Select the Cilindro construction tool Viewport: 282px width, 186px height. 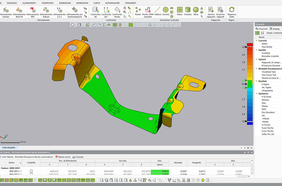(x=188, y=11)
